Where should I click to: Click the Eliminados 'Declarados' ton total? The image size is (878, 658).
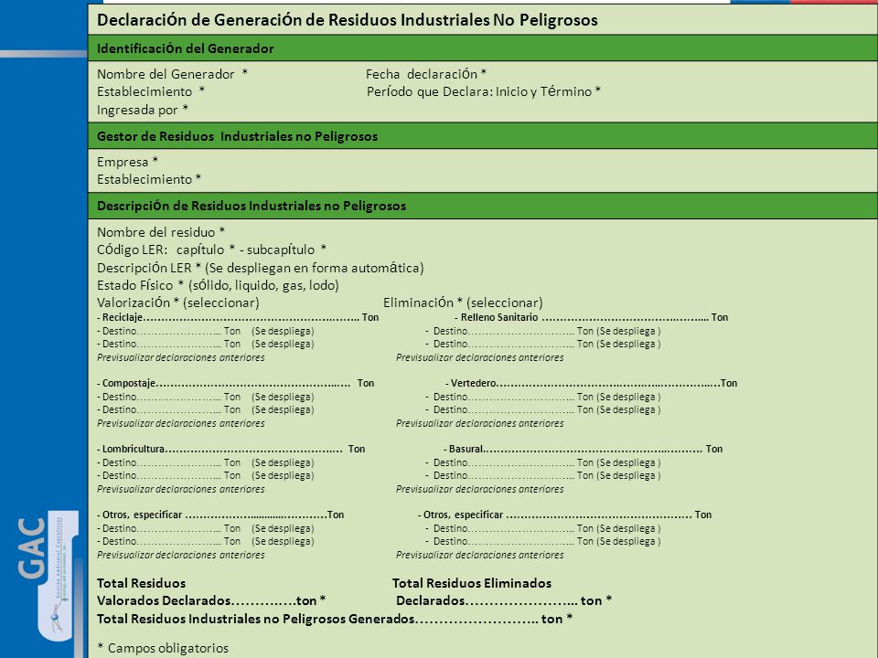[504, 600]
